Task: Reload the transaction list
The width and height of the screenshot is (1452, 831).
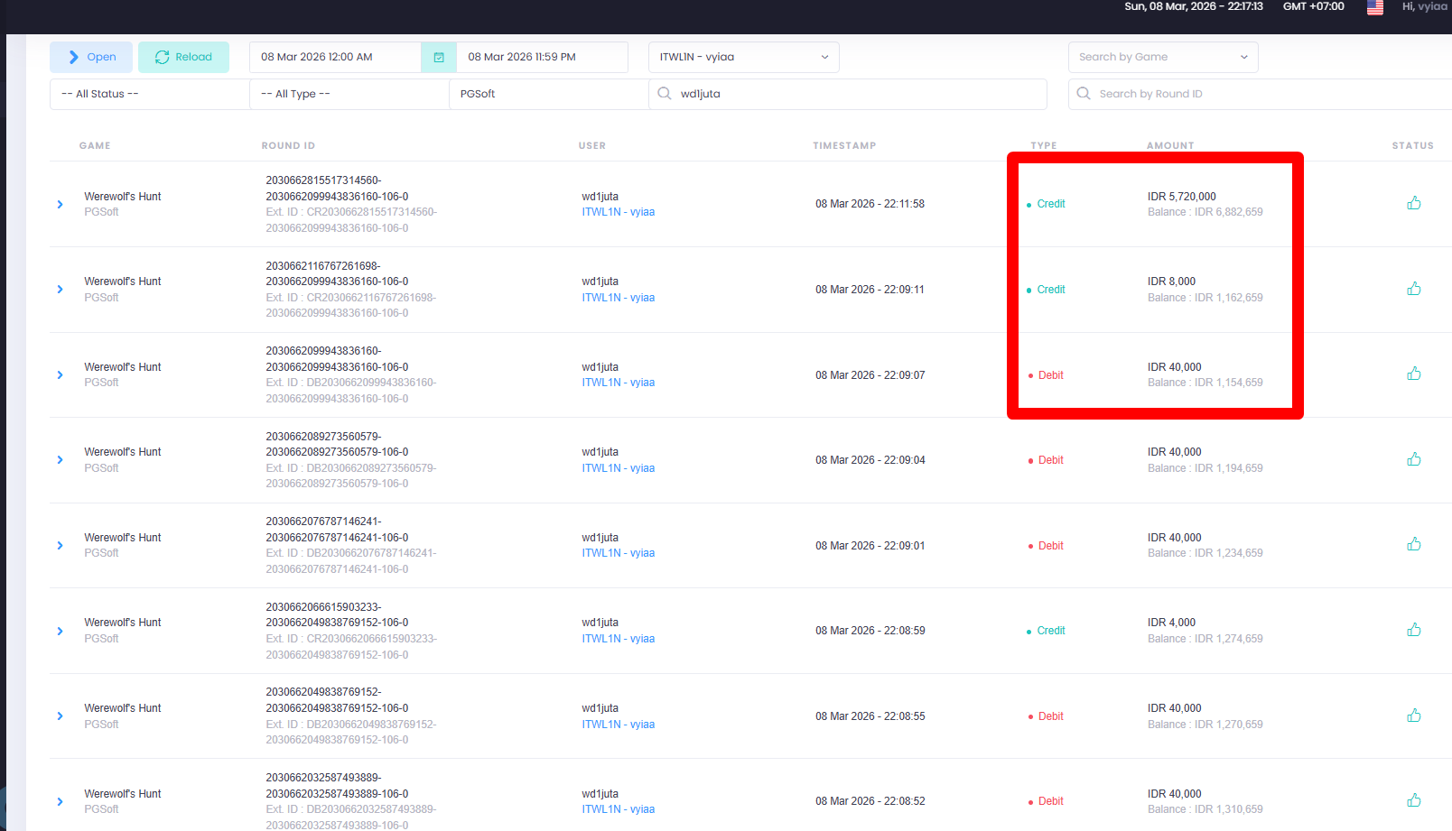Action: pos(183,57)
